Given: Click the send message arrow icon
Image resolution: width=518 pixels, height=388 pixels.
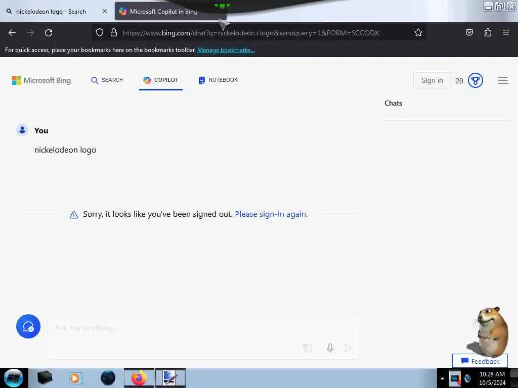Looking at the screenshot, I should pyautogui.click(x=348, y=348).
